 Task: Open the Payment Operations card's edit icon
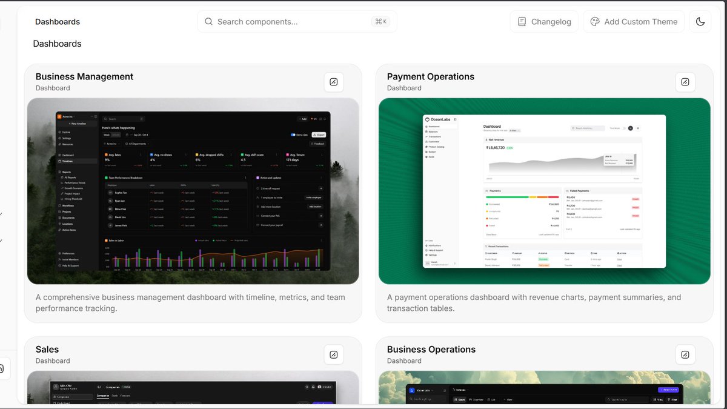[685, 82]
